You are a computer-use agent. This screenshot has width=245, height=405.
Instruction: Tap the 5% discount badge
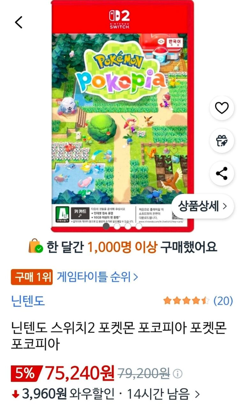[26, 373]
